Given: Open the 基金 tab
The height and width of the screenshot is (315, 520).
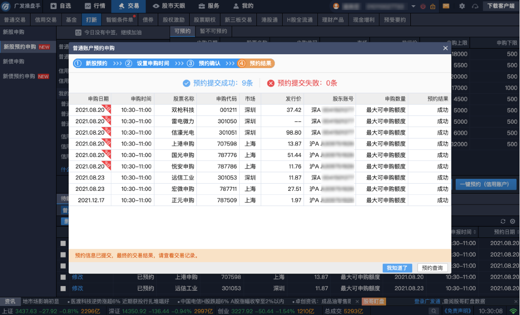Looking at the screenshot, I should point(71,20).
